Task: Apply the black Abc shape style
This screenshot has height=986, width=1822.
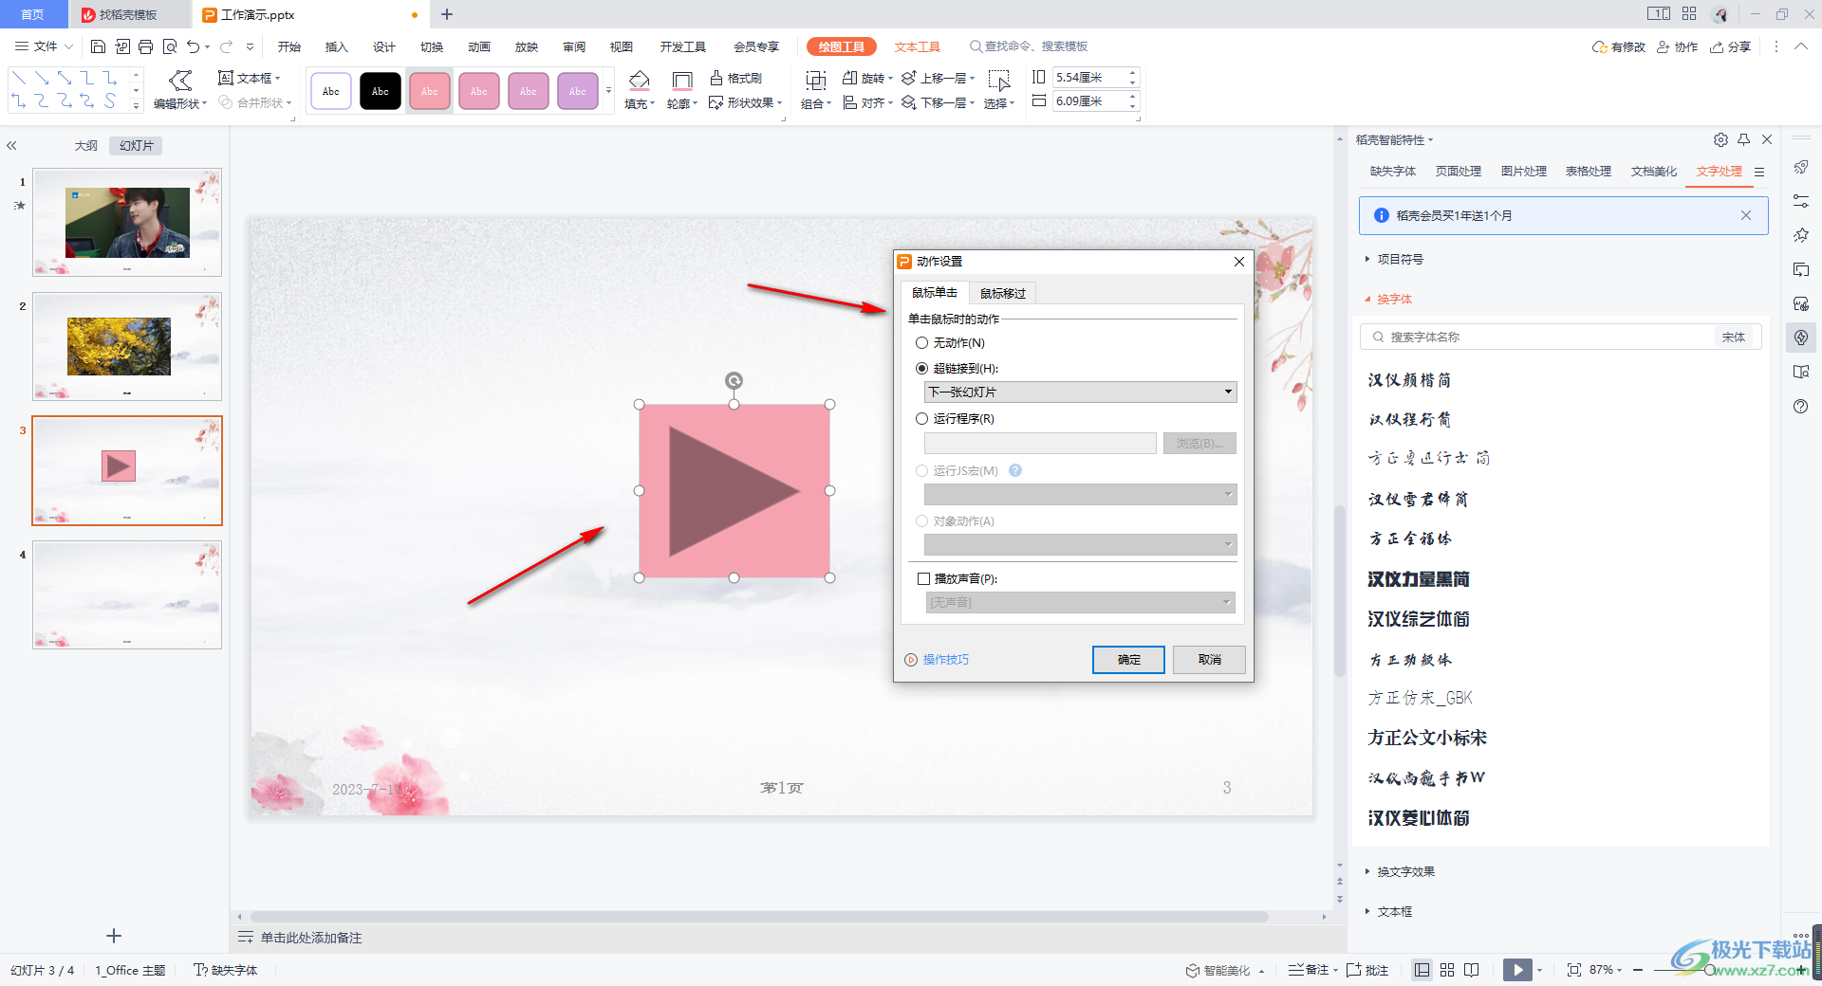Action: pos(381,91)
